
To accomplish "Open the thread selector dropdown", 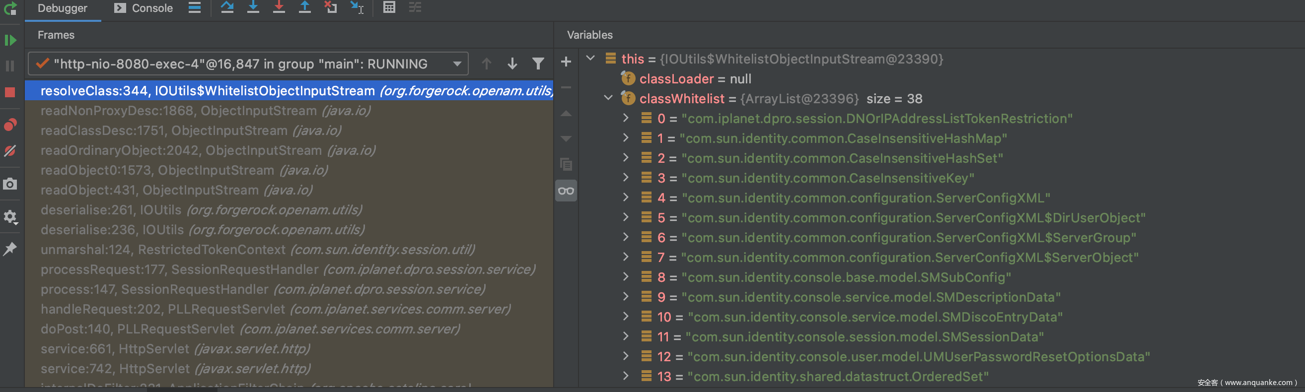I will coord(457,65).
